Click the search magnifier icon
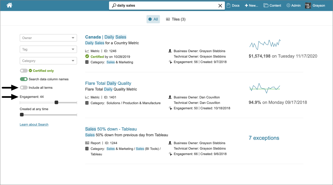 point(114,5)
